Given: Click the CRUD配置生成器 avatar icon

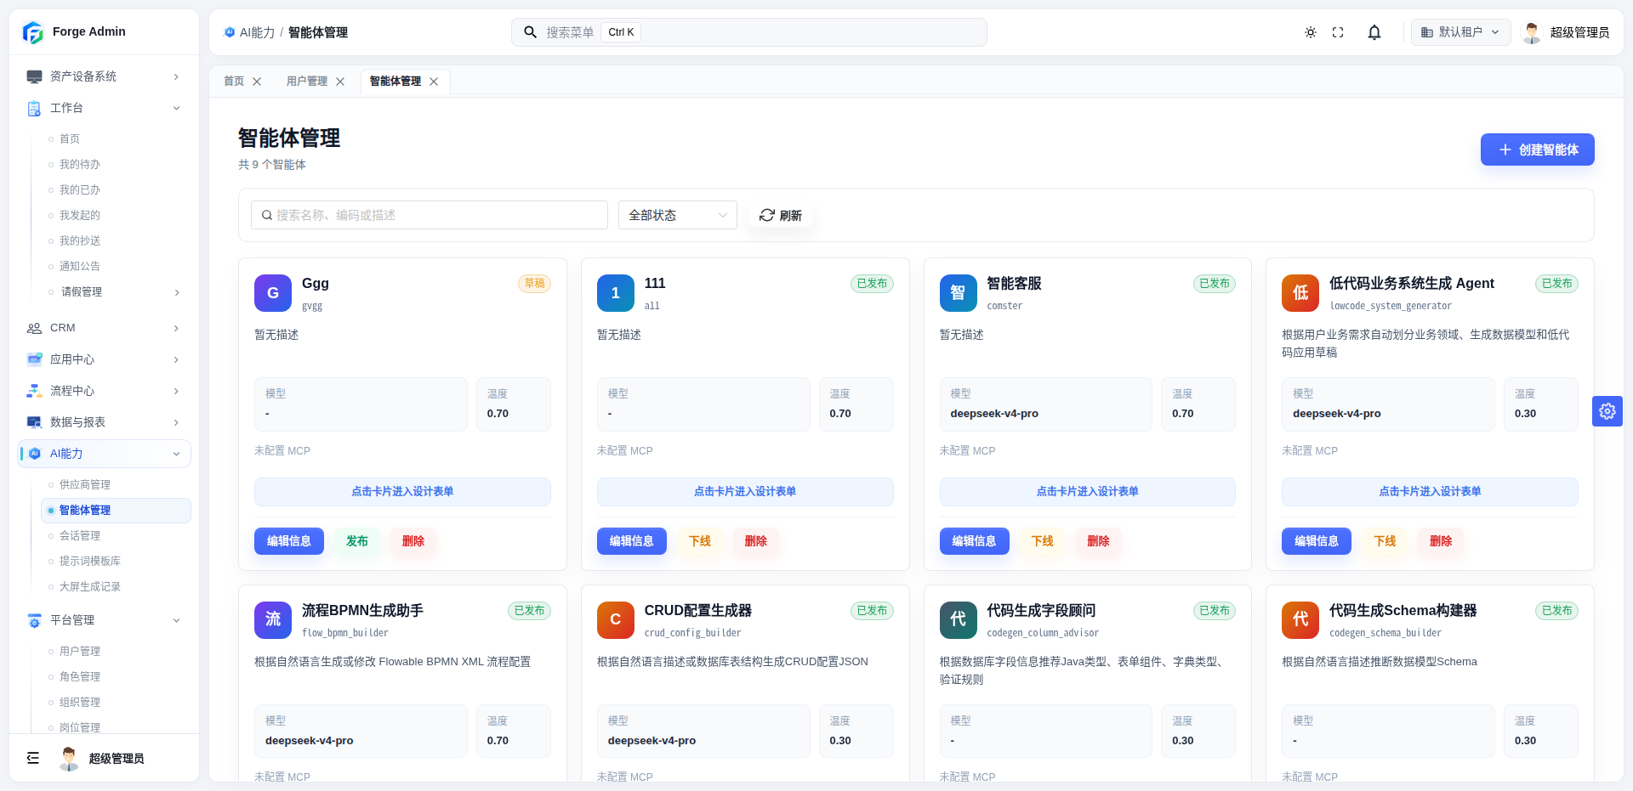Looking at the screenshot, I should point(616,620).
